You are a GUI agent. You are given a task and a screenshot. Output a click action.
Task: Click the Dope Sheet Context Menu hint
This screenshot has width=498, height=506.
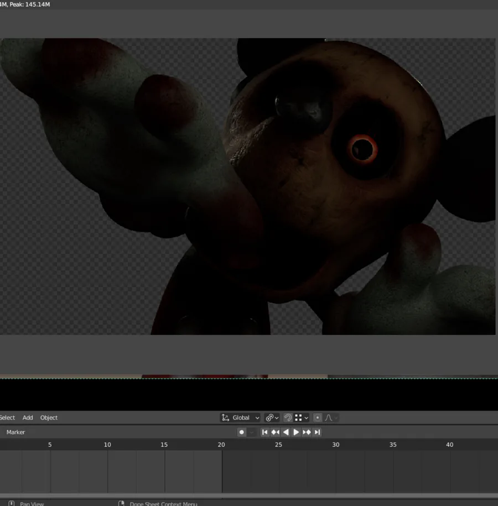163,503
